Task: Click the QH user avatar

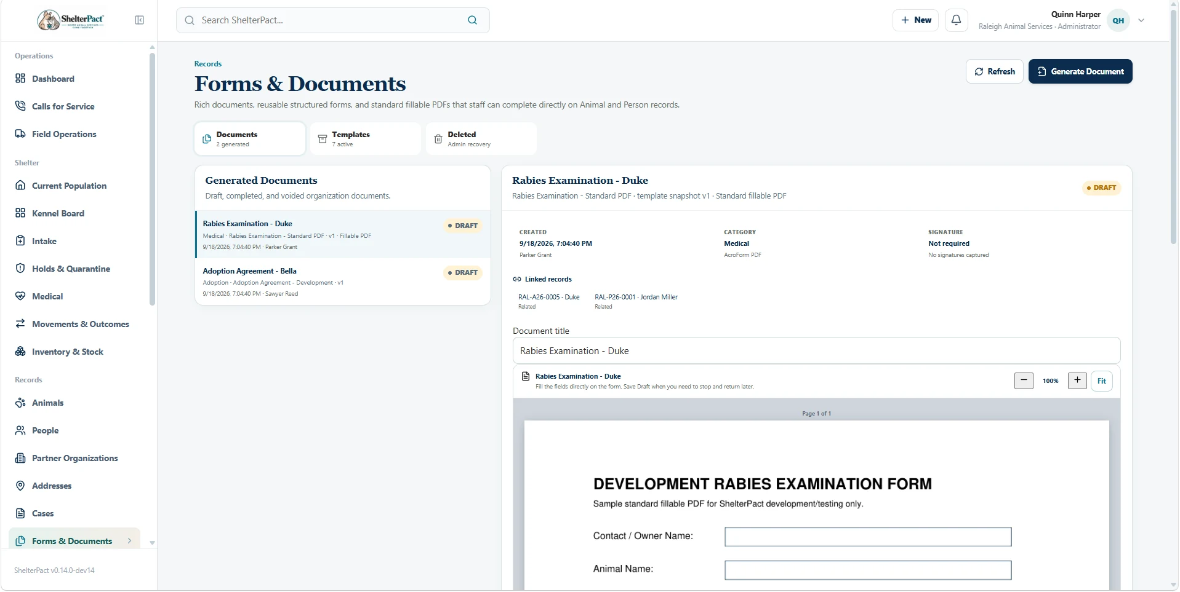Action: tap(1118, 20)
